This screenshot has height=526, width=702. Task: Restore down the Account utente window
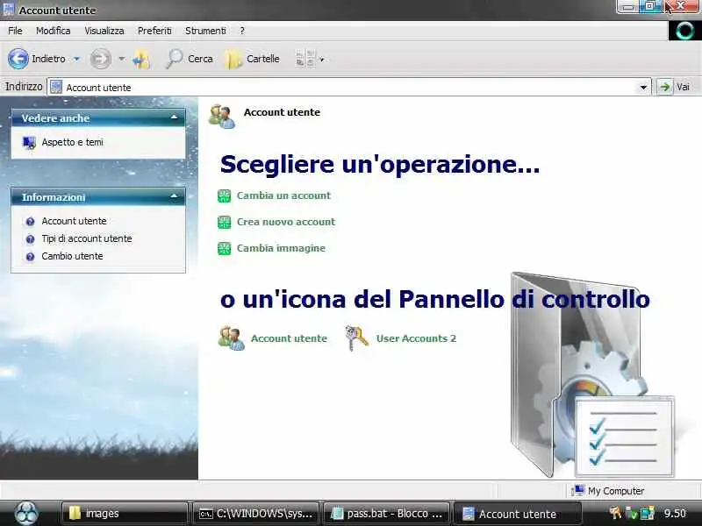click(650, 7)
